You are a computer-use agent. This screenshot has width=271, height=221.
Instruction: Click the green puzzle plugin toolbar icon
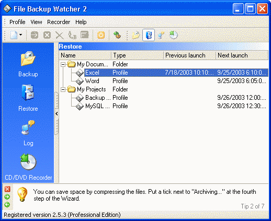(x=117, y=35)
